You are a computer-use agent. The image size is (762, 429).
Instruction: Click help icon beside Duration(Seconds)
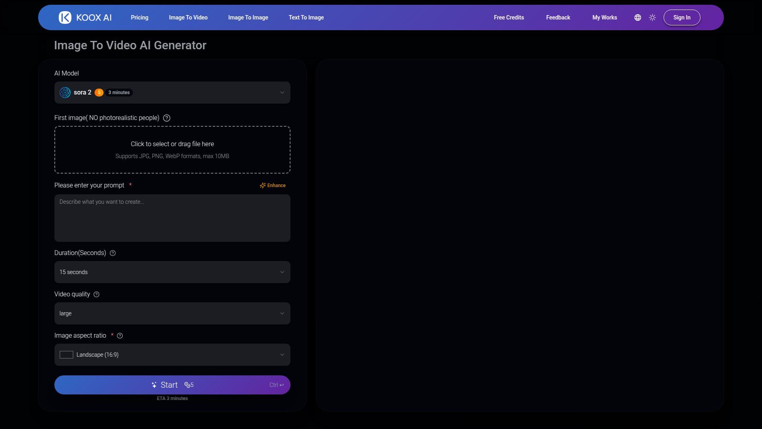click(x=113, y=253)
